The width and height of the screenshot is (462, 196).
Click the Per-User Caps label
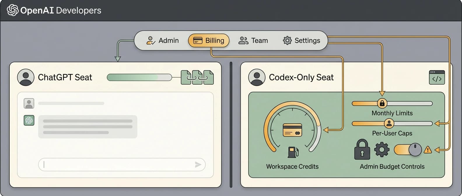point(392,133)
